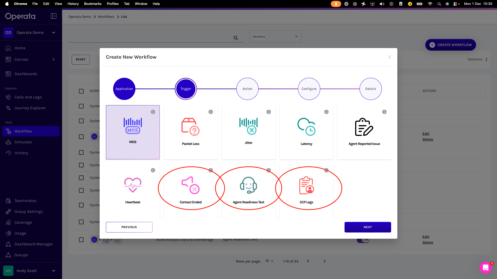This screenshot has height=279, width=497.
Task: Pick the CCP Logs trigger
Action: click(x=306, y=190)
